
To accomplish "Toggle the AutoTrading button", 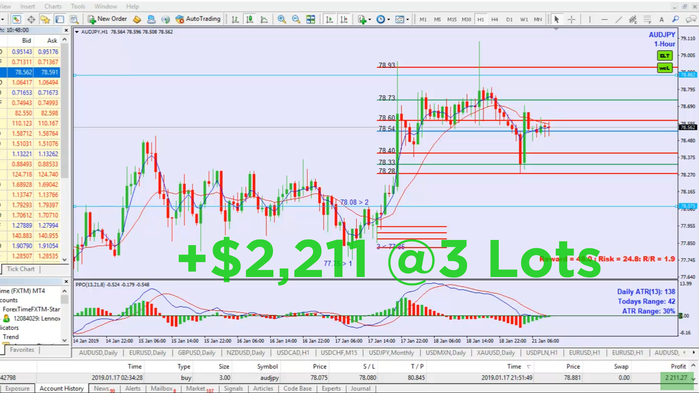I will click(x=198, y=19).
